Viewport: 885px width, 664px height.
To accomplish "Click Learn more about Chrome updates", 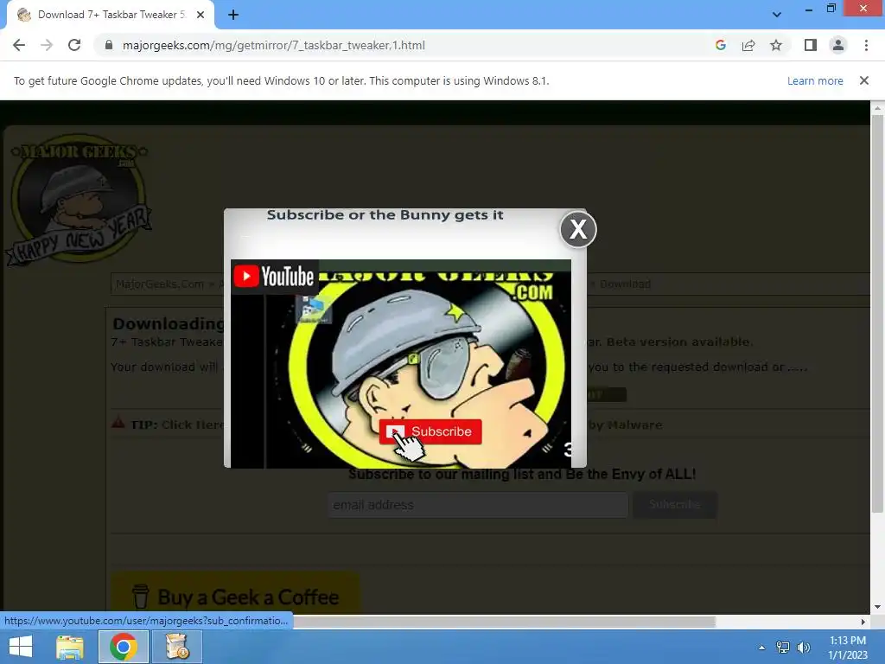I will (x=815, y=80).
